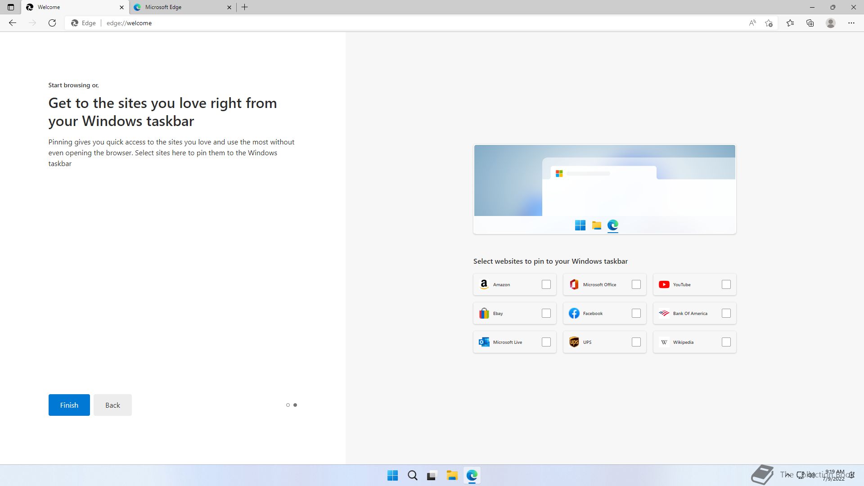Image resolution: width=864 pixels, height=486 pixels.
Task: Open the Favorites star-list icon
Action: 790,23
